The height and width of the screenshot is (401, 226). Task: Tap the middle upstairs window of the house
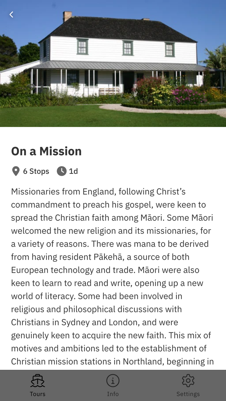pyautogui.click(x=128, y=48)
